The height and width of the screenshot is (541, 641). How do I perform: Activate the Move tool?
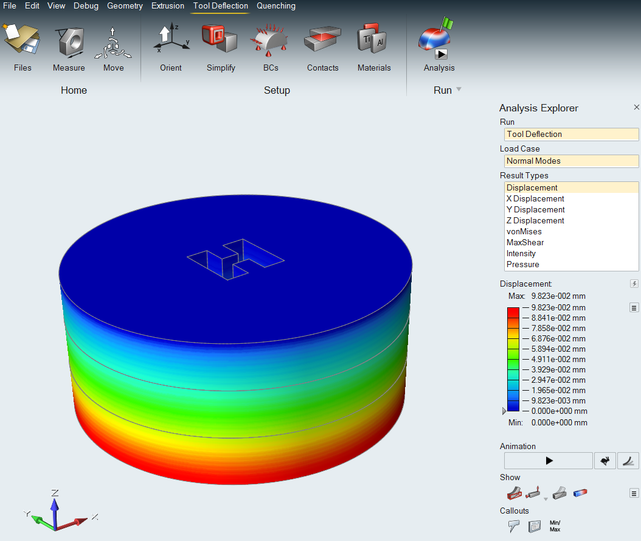tap(113, 41)
